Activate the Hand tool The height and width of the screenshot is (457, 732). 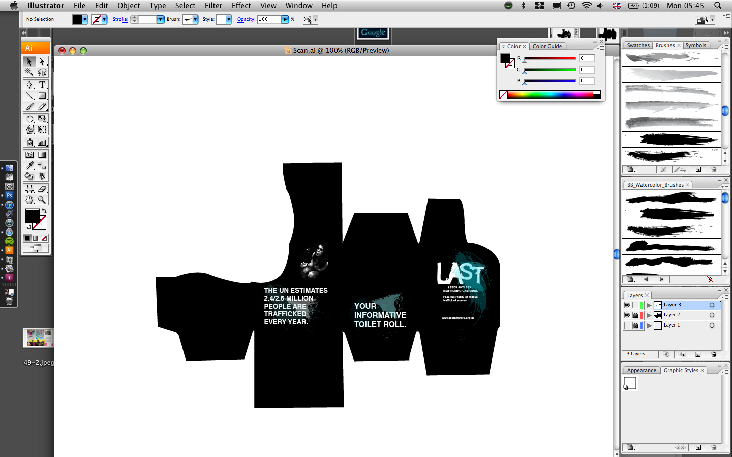click(x=29, y=200)
